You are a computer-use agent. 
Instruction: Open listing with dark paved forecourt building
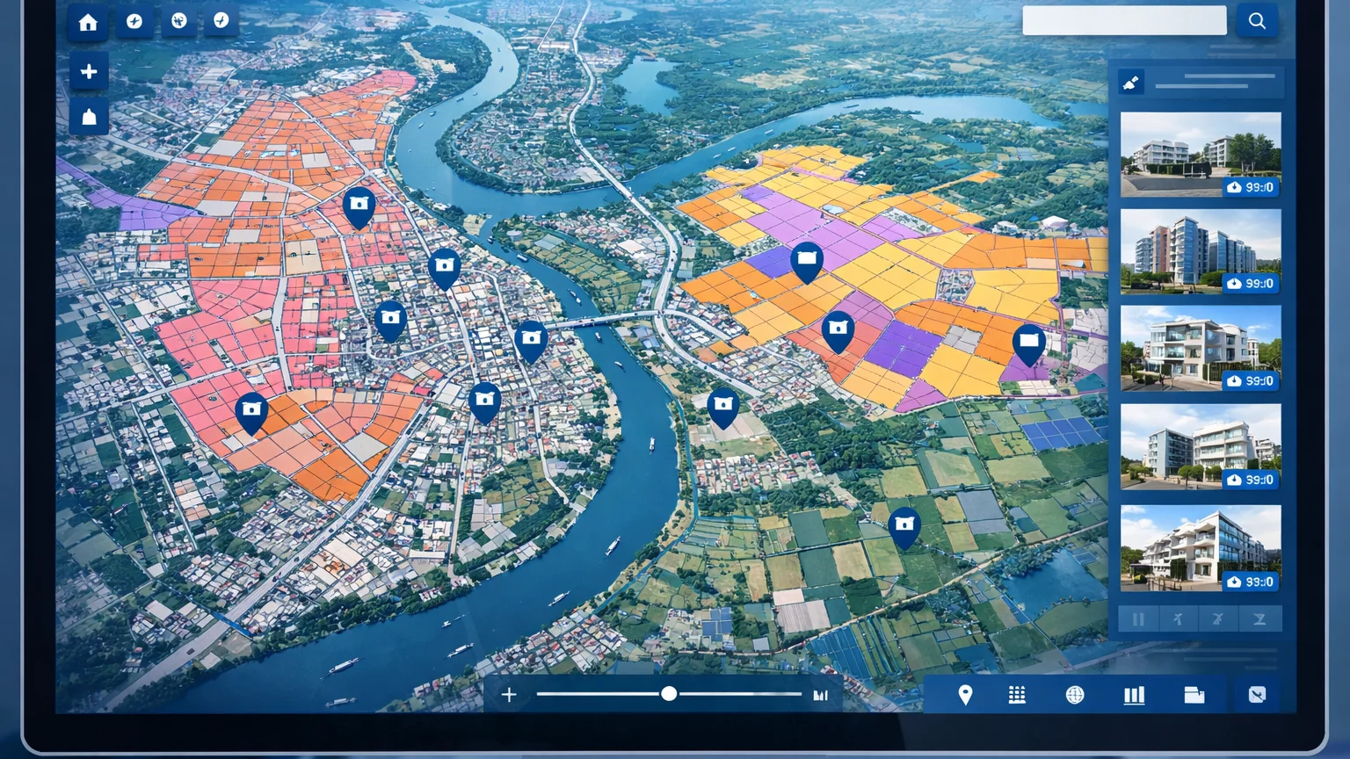[x=1201, y=155]
